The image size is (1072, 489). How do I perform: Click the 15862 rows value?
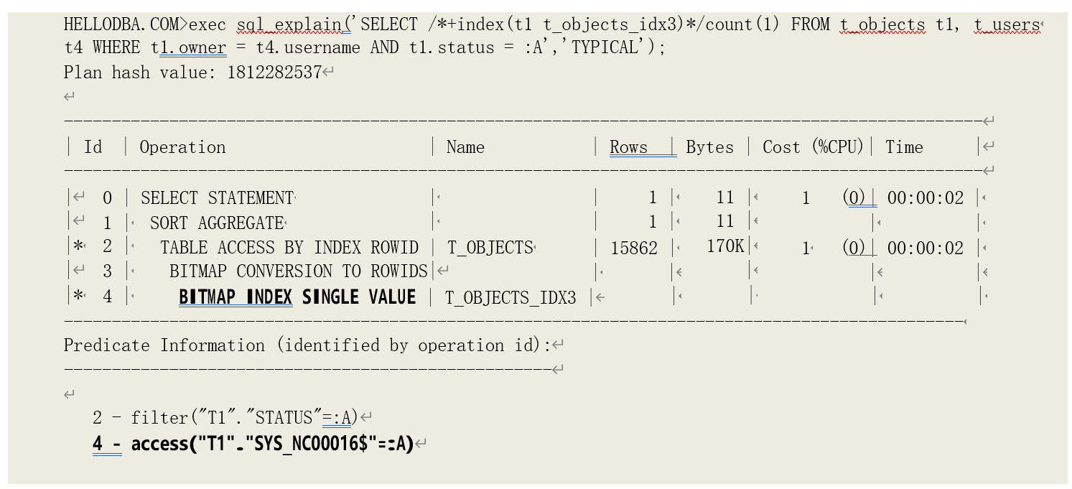[634, 248]
